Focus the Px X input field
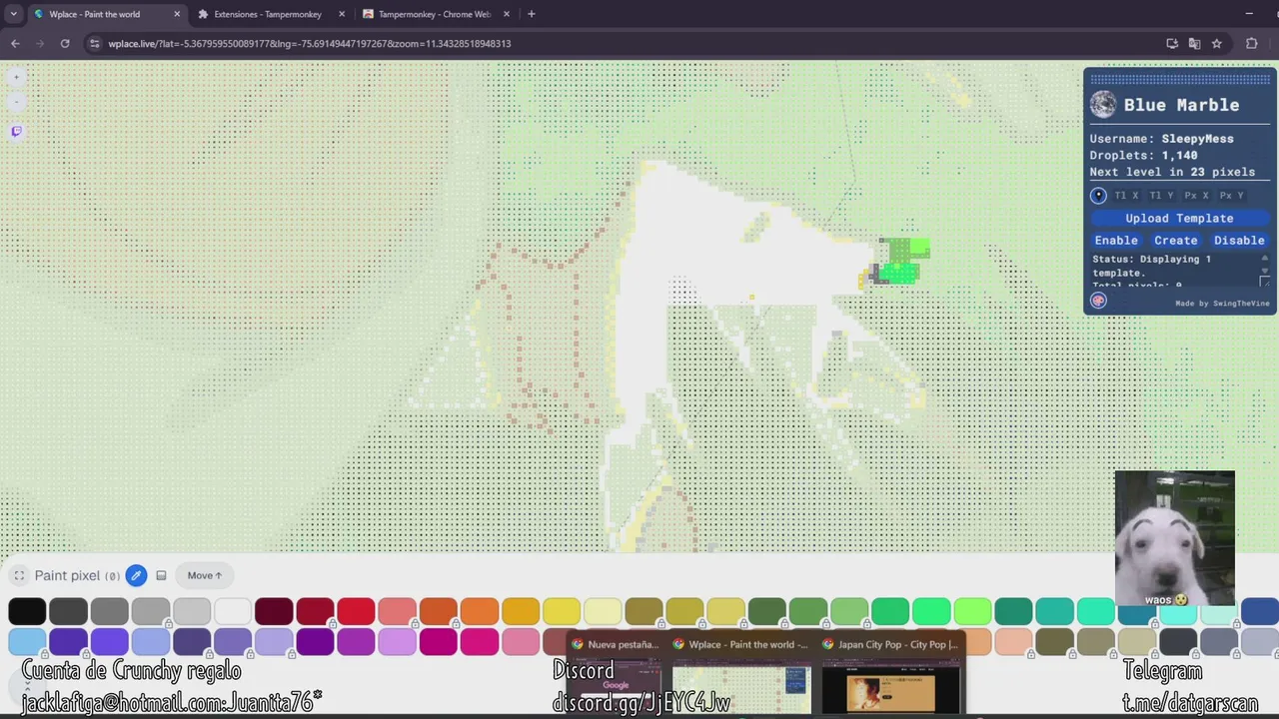Screen dimensions: 1279x719 pos(1196,196)
